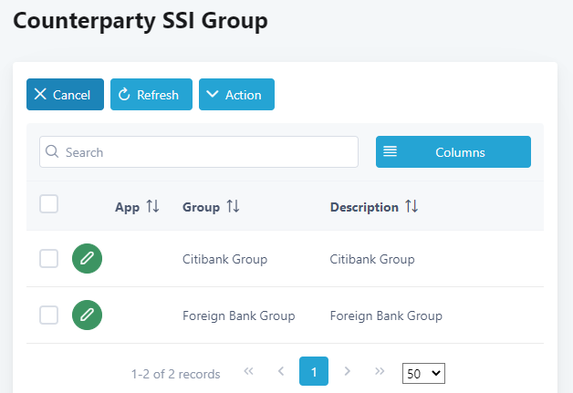573x393 pixels.
Task: Sort by Group column arrows icon
Action: click(233, 207)
